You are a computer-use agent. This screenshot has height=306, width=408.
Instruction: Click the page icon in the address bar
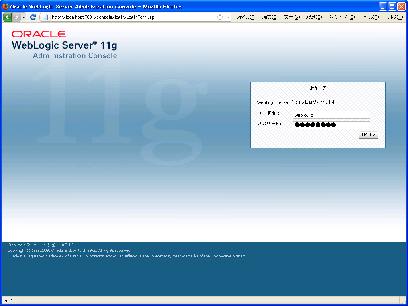coord(45,17)
